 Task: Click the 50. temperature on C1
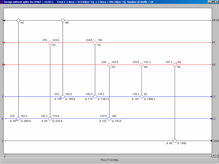[x=146, y=94]
